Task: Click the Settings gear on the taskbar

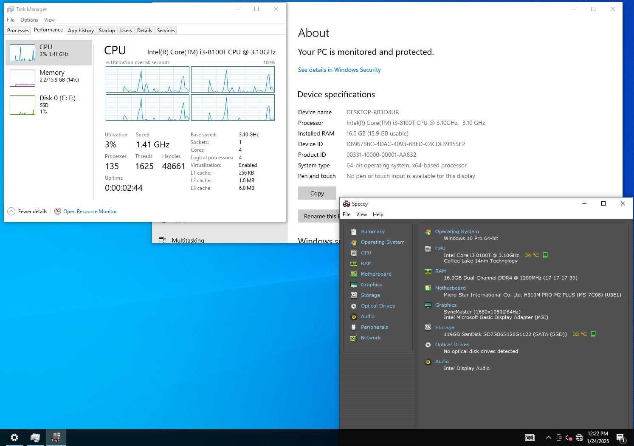Action: point(14,437)
